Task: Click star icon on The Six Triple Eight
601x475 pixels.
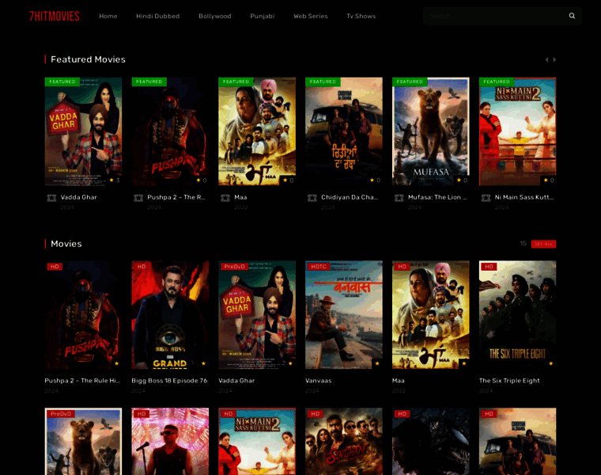Action: (551, 363)
